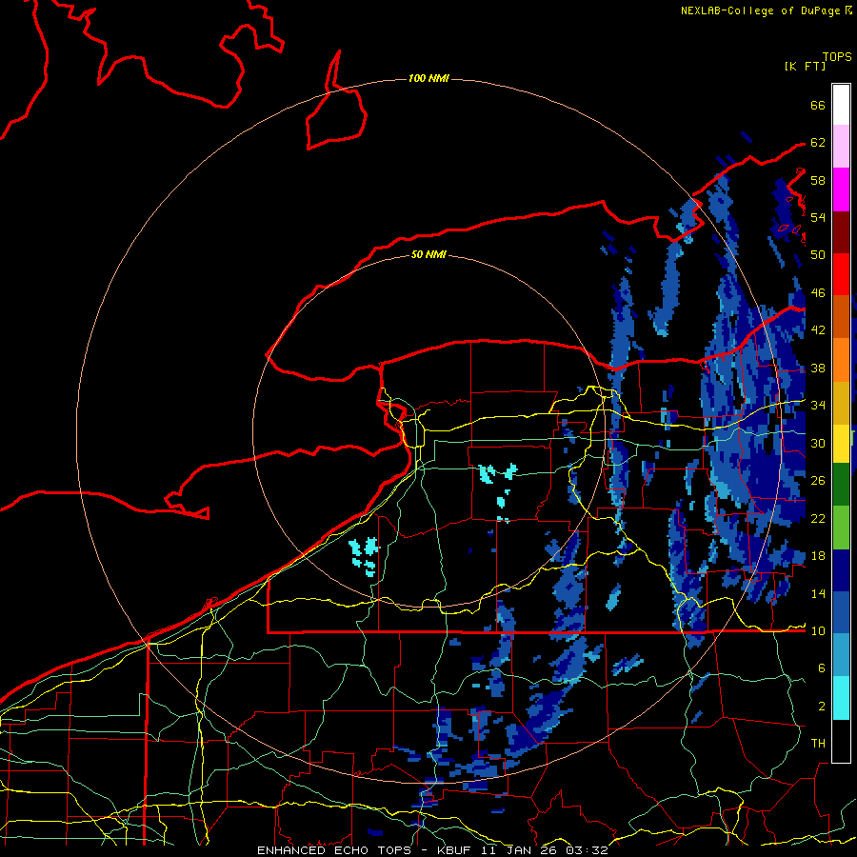Click the 50 legend value

[x=818, y=255]
